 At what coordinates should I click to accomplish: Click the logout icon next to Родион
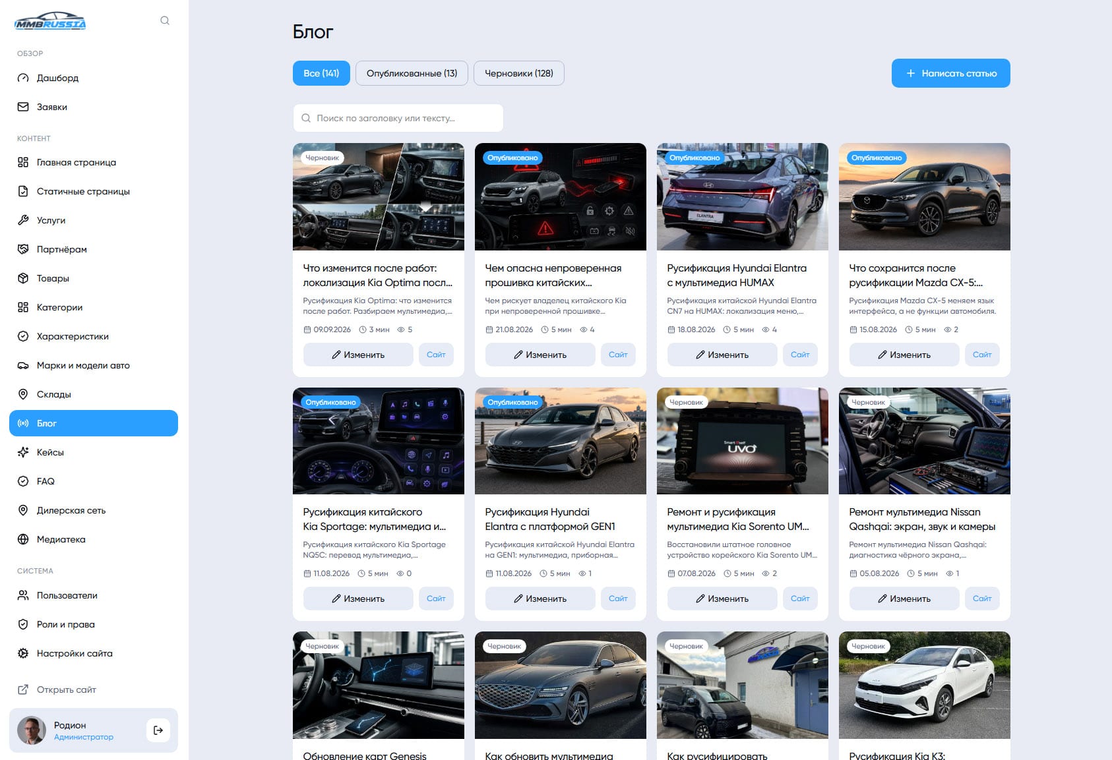pyautogui.click(x=158, y=730)
